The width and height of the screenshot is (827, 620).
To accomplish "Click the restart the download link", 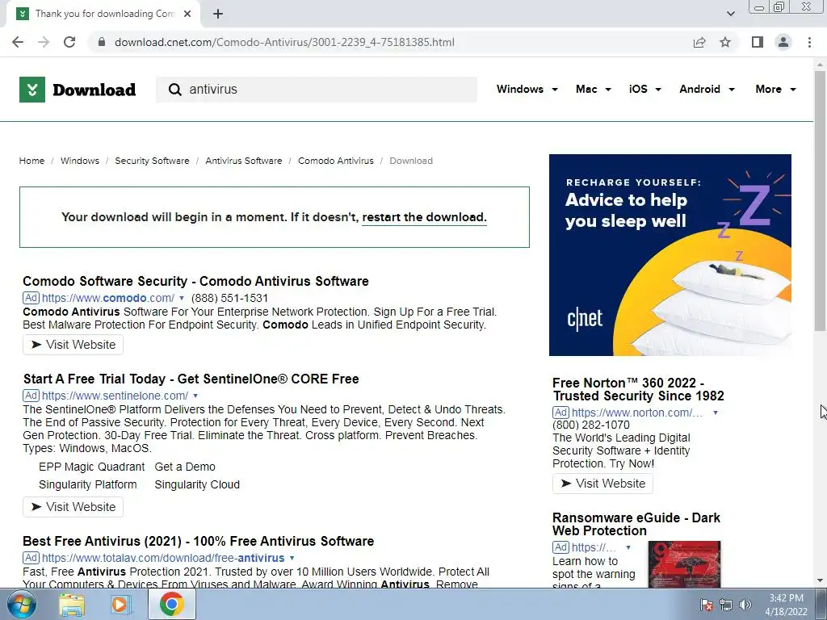I will 424,217.
